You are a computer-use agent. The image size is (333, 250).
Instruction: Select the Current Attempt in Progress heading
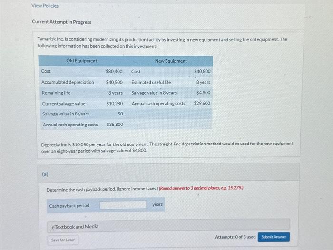click(61, 22)
